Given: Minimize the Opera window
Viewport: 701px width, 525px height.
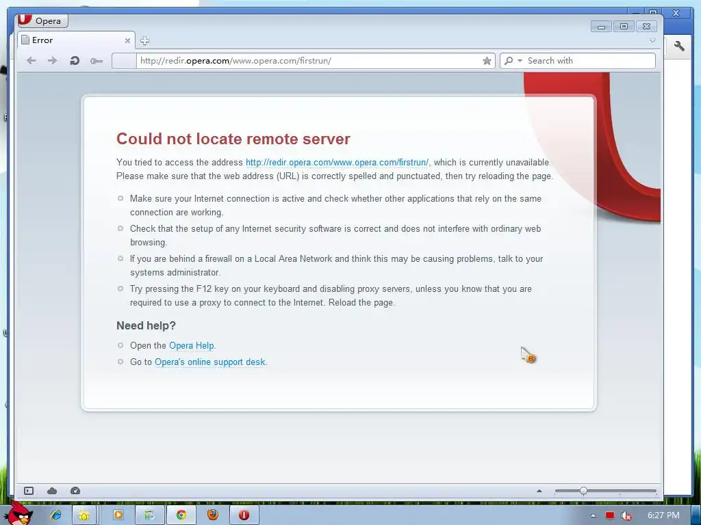Looking at the screenshot, I should 601,27.
